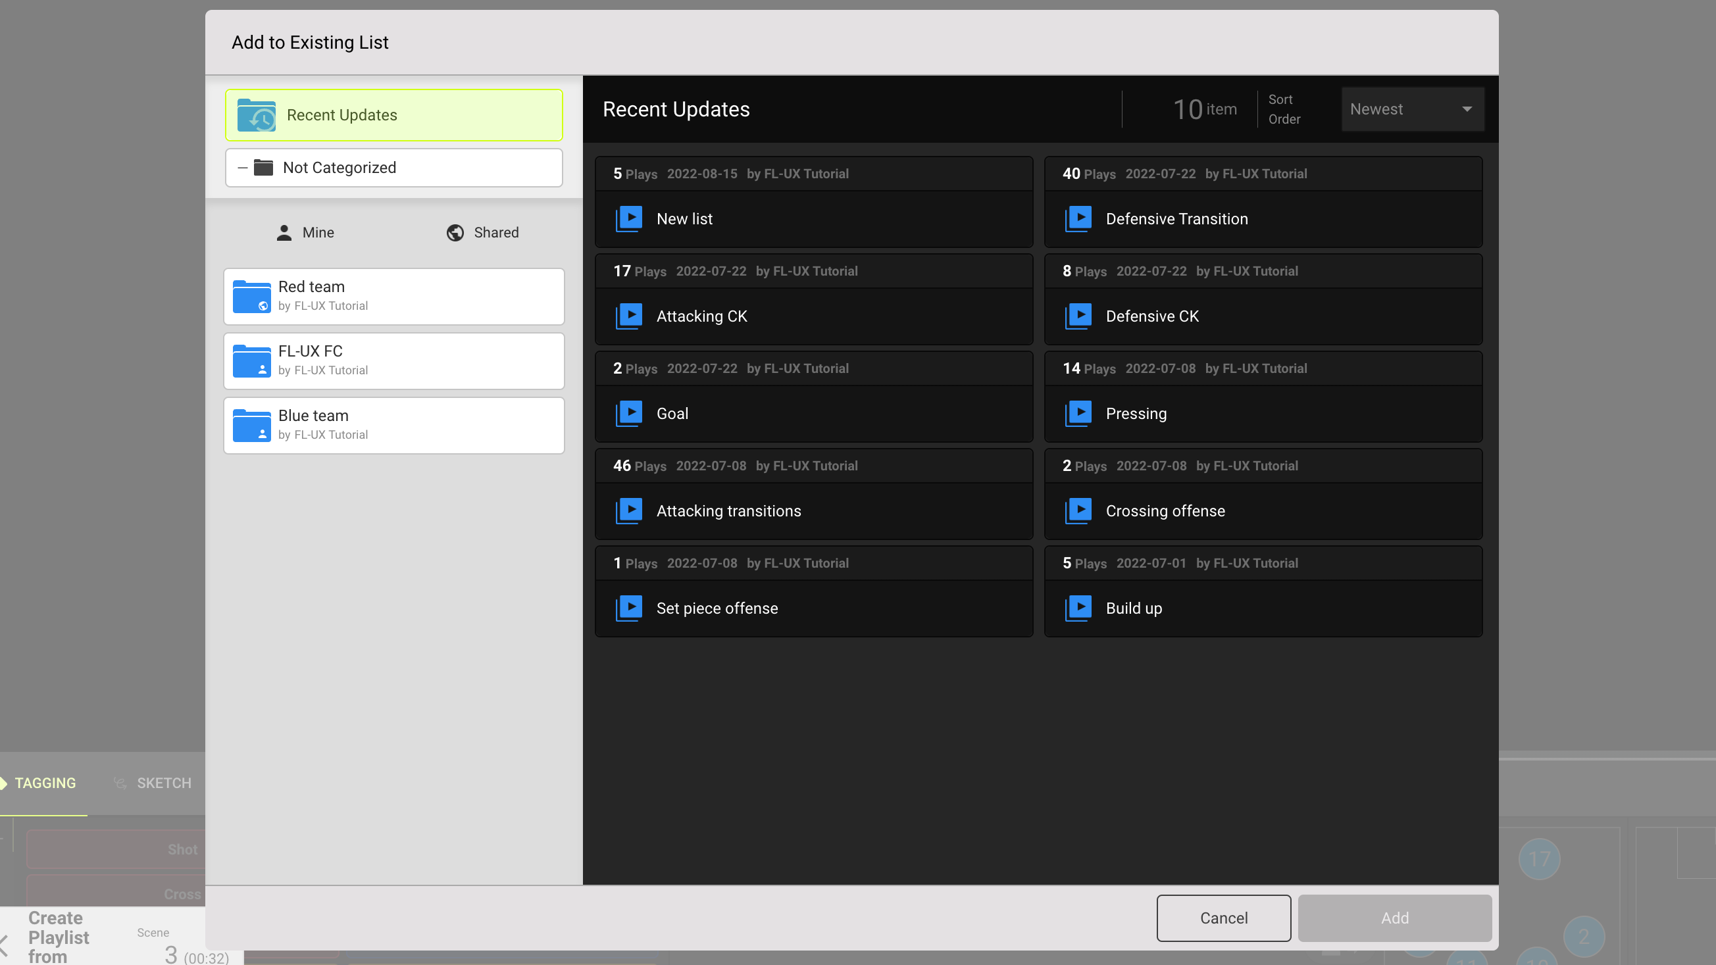Click the Cancel button

point(1224,918)
